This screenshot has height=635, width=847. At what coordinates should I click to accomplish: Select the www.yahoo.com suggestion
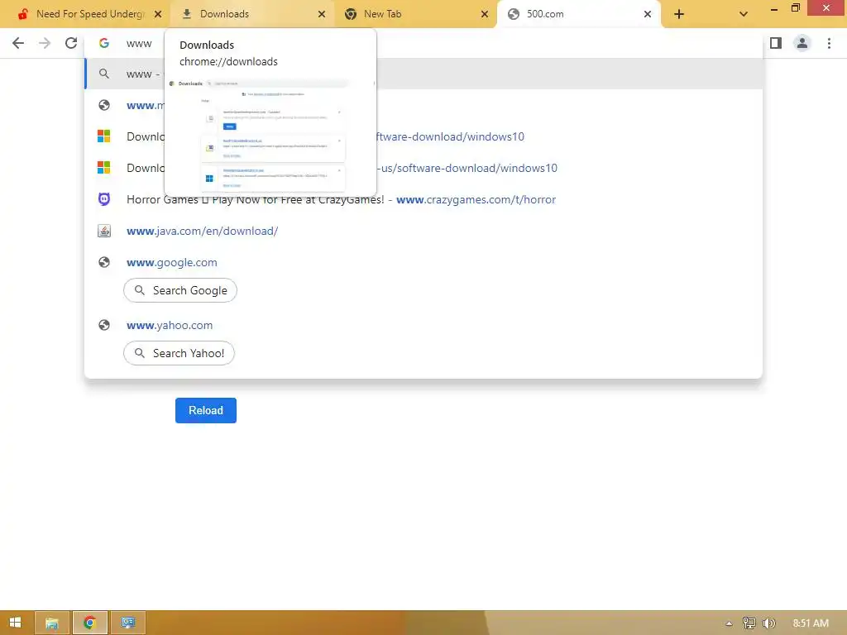tap(423, 325)
